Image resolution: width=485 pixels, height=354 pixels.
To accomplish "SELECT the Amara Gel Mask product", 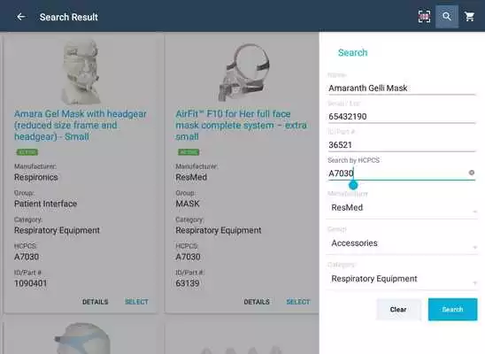I will [136, 302].
